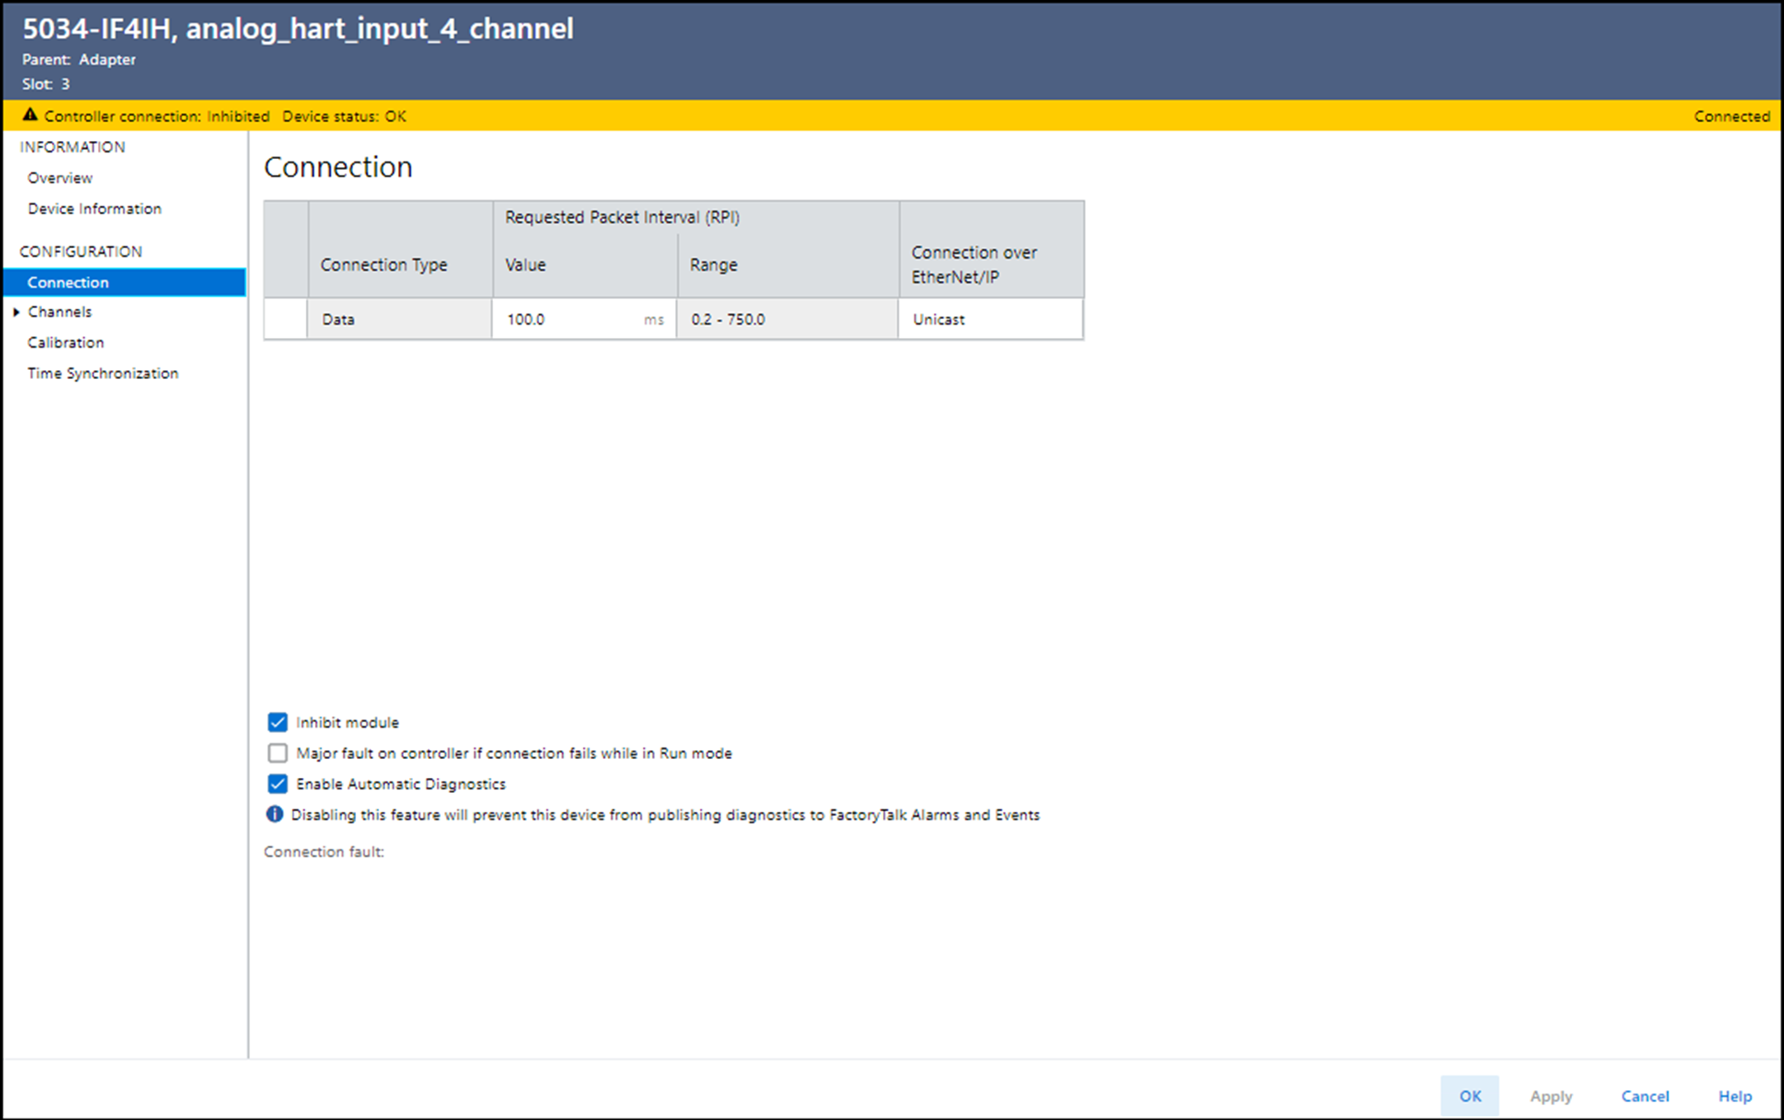The height and width of the screenshot is (1120, 1784).
Task: Select the Data connection row header cell
Action: (x=285, y=319)
